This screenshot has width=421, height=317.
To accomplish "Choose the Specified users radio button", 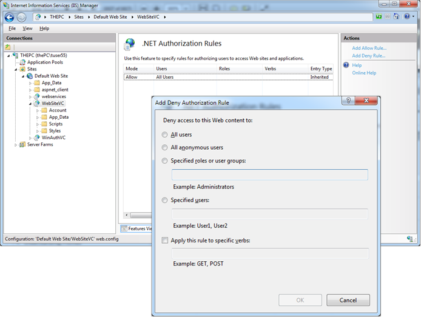I will (x=164, y=200).
